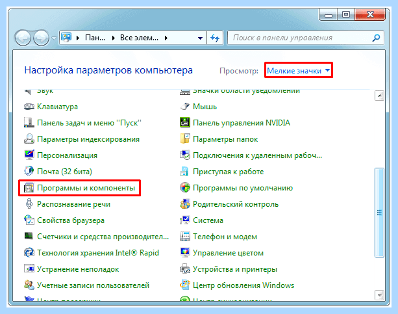Expand the address bar history dropdown arrow
This screenshot has height=314, width=398.
(x=200, y=38)
